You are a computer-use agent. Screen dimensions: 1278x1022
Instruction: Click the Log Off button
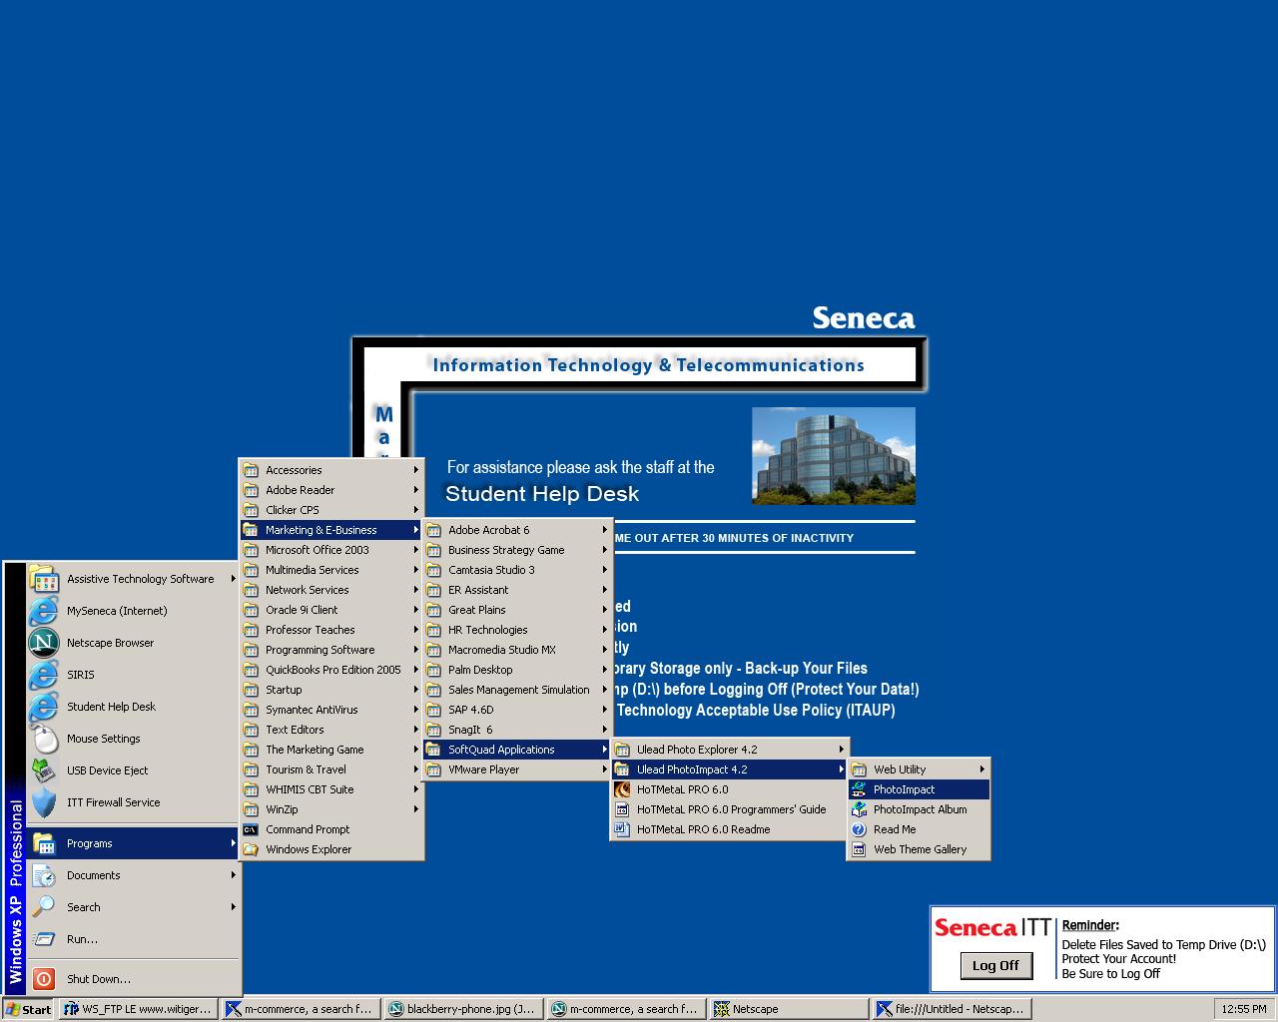(995, 965)
